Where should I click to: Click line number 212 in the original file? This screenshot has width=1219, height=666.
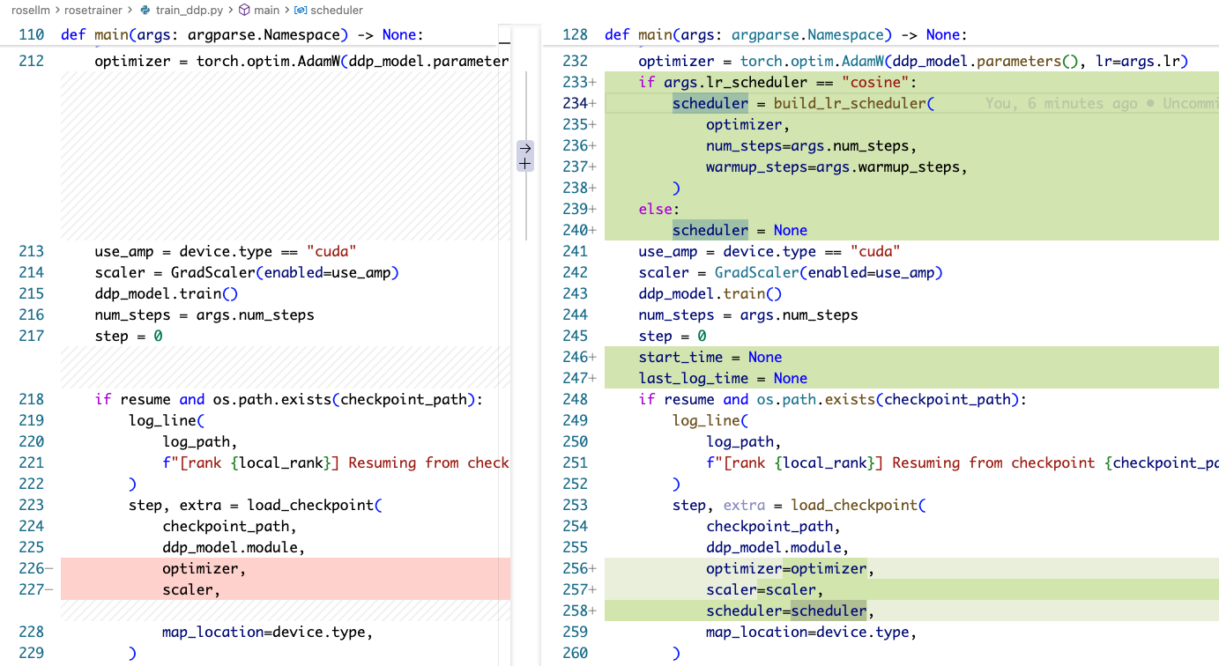(x=31, y=61)
